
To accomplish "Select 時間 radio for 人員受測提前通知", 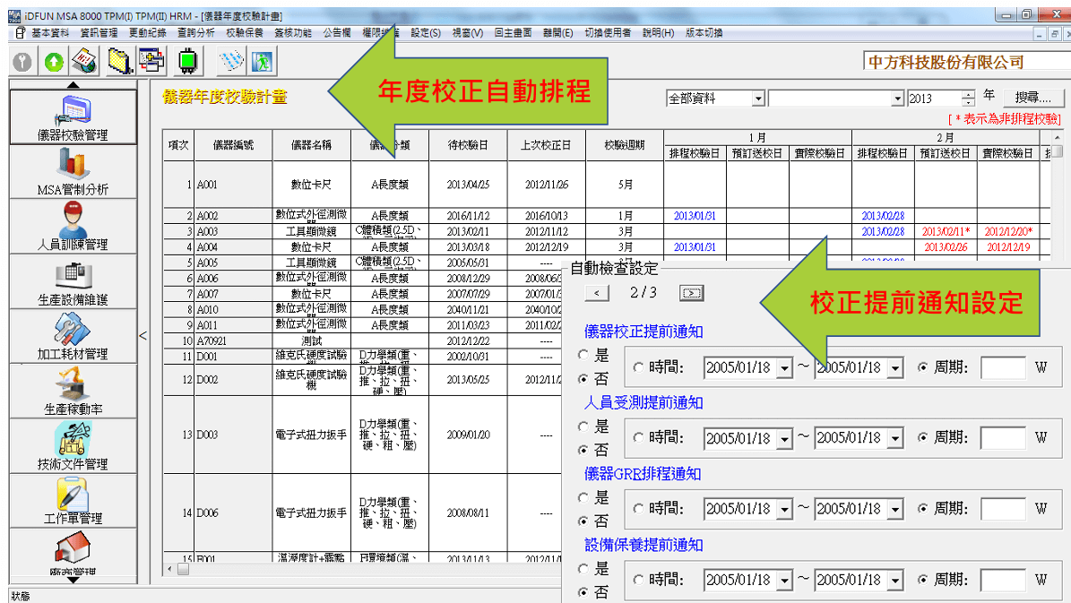I will click(x=638, y=438).
